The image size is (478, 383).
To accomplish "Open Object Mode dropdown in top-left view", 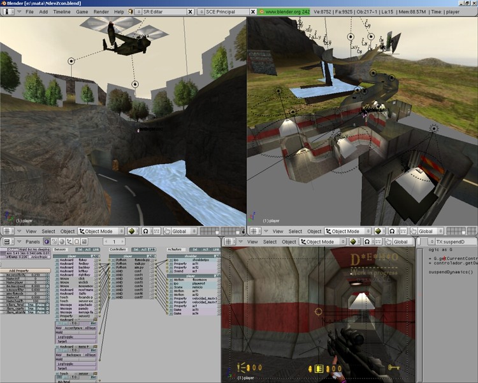I will pyautogui.click(x=101, y=231).
